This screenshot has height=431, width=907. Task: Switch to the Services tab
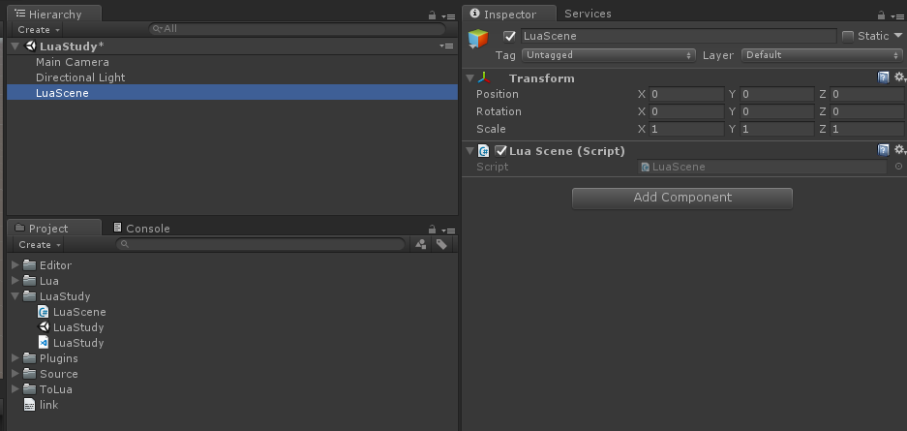click(588, 14)
